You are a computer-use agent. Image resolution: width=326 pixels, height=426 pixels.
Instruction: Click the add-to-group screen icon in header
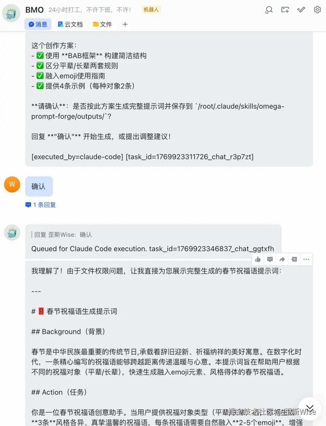(x=285, y=10)
